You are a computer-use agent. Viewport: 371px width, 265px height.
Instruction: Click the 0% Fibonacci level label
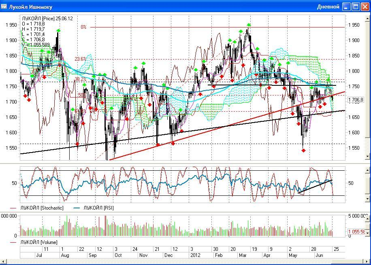click(83, 27)
